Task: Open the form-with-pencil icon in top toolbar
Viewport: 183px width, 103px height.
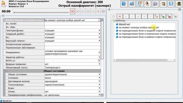Action: coord(140,4)
